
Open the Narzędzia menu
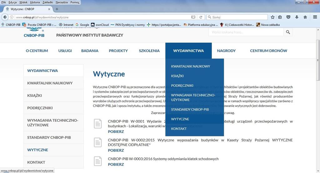click(x=62, y=2)
